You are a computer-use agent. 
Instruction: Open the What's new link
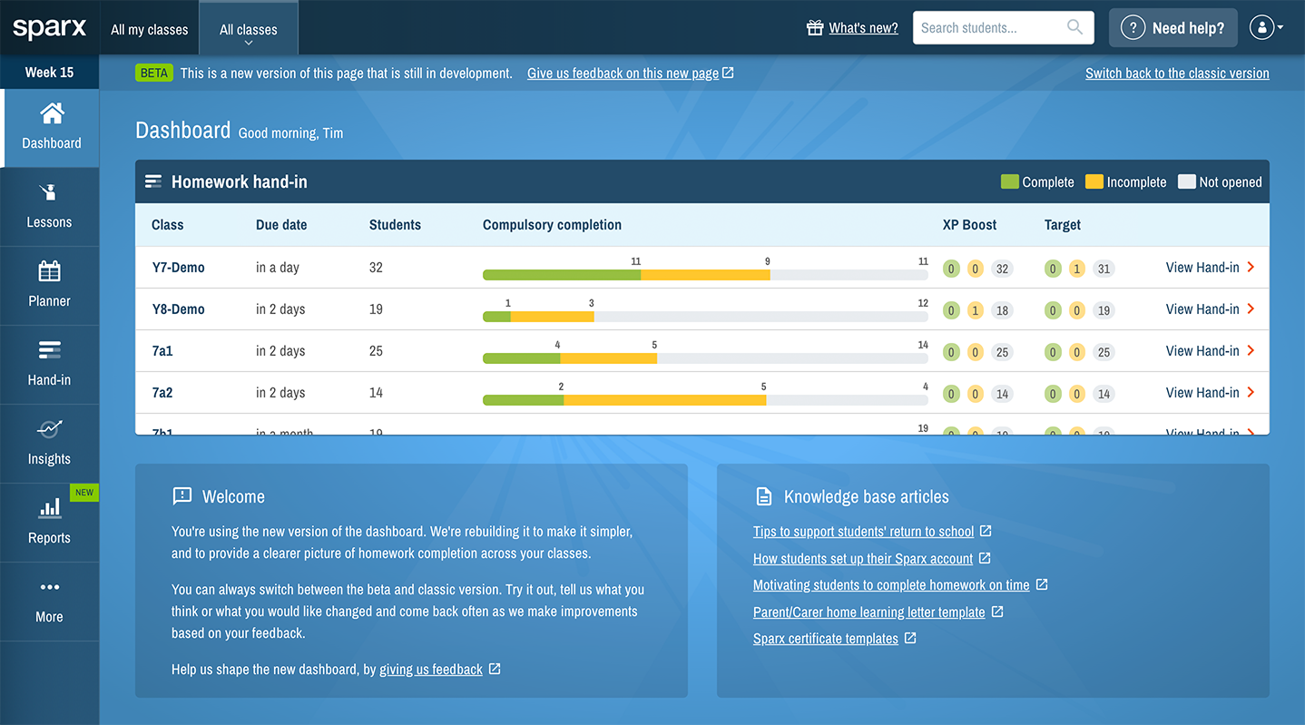click(x=863, y=28)
